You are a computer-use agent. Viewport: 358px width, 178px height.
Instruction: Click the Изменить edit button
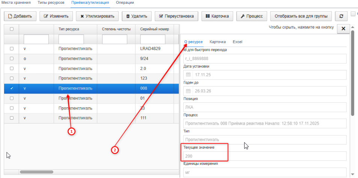tap(56, 16)
